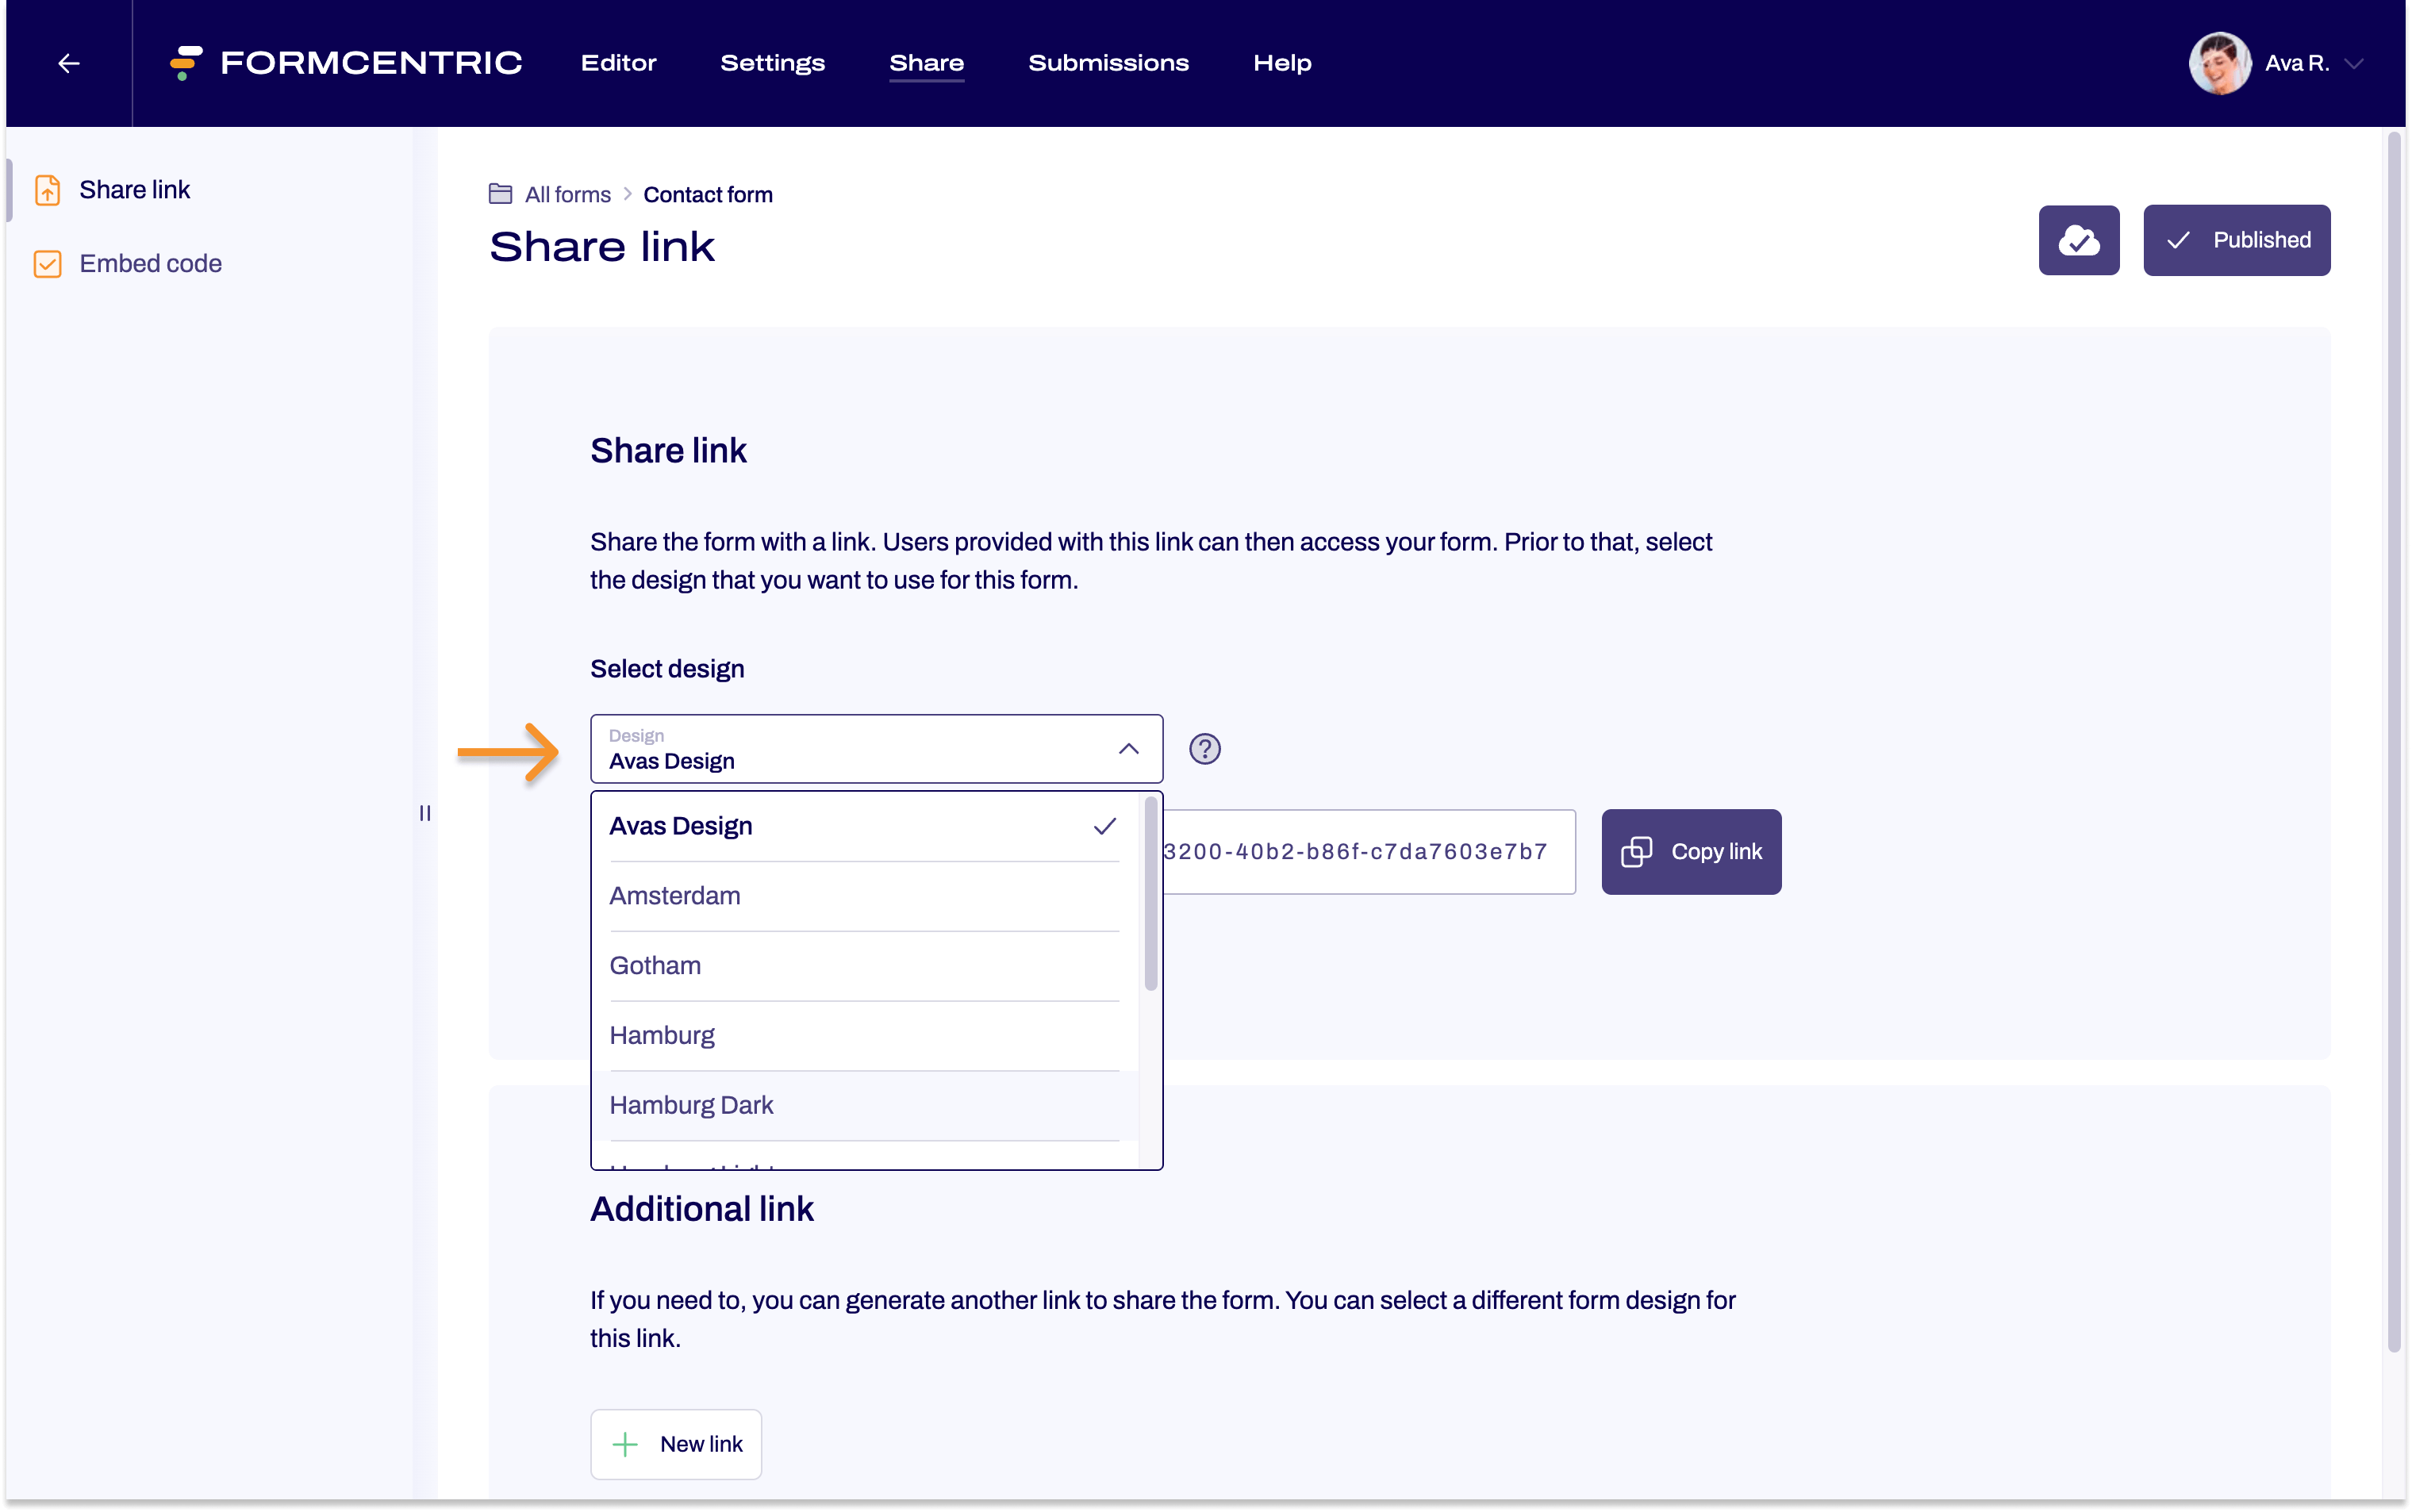Click Ava R.'s profile avatar
The image size is (2412, 1512).
click(x=2221, y=62)
